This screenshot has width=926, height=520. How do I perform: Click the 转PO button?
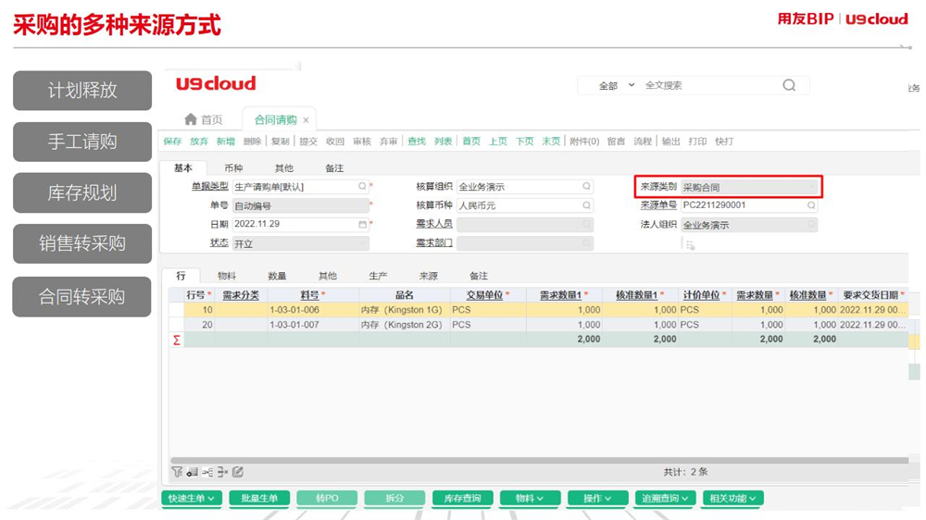click(327, 498)
